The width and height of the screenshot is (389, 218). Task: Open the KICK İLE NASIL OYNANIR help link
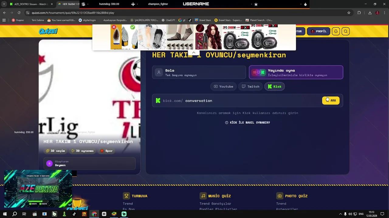coord(247,123)
